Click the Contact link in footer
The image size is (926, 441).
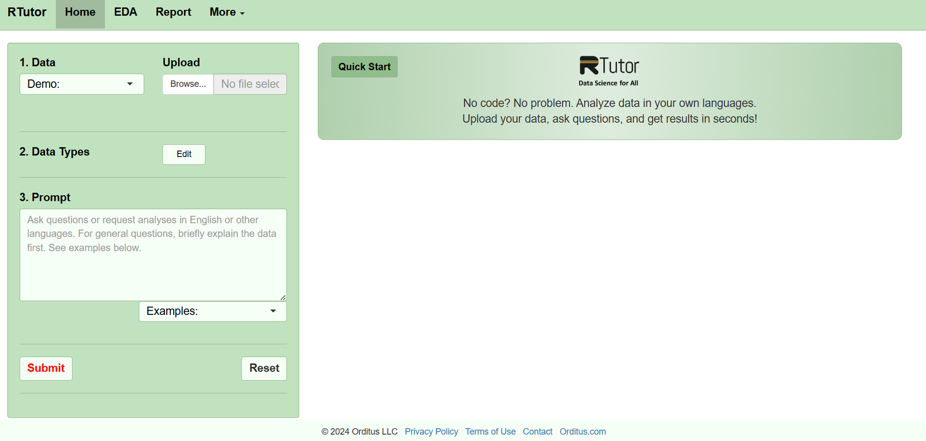click(537, 432)
